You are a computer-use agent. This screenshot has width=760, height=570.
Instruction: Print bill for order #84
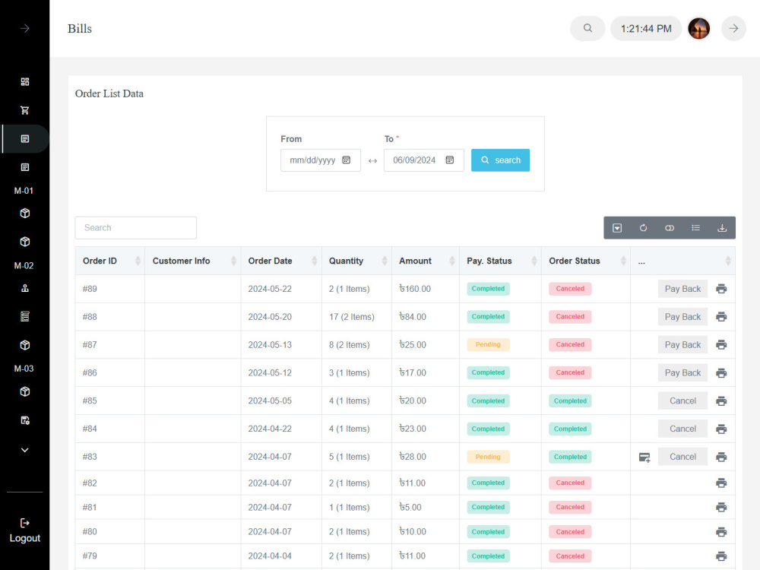721,429
